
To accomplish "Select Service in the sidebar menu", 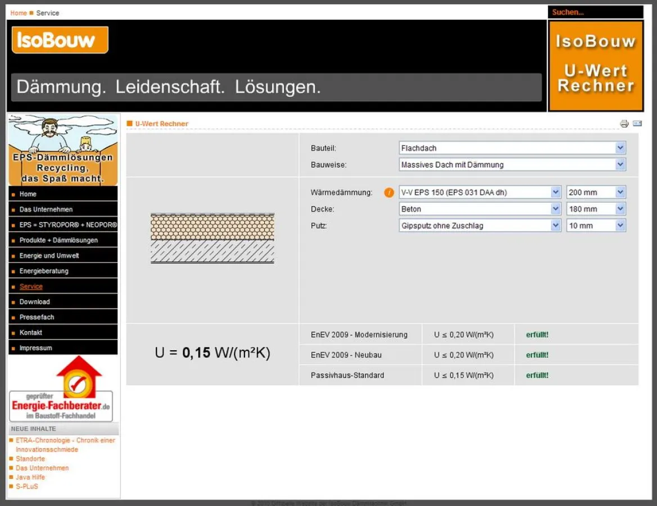I will tap(31, 286).
